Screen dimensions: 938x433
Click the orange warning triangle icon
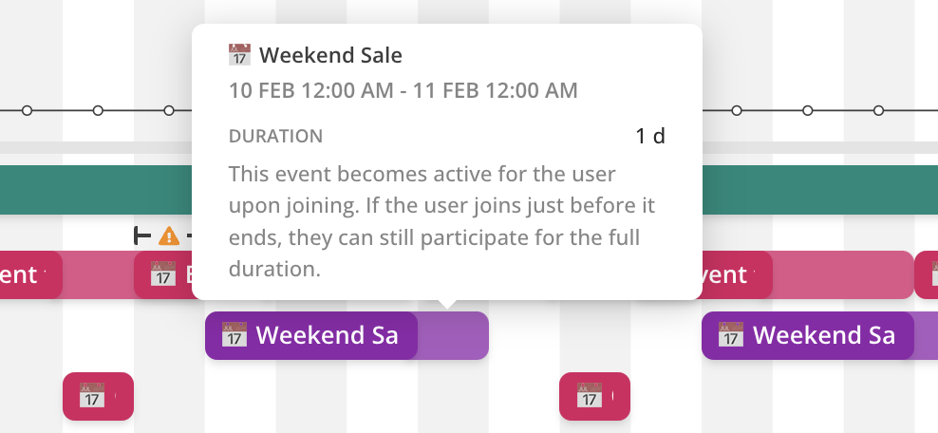point(168,235)
